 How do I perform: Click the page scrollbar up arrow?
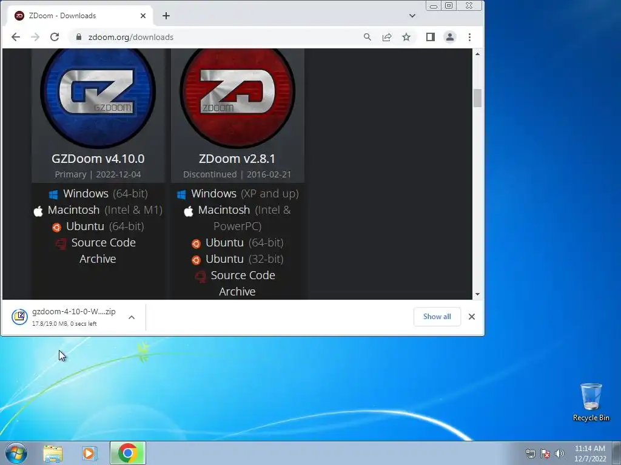point(477,54)
